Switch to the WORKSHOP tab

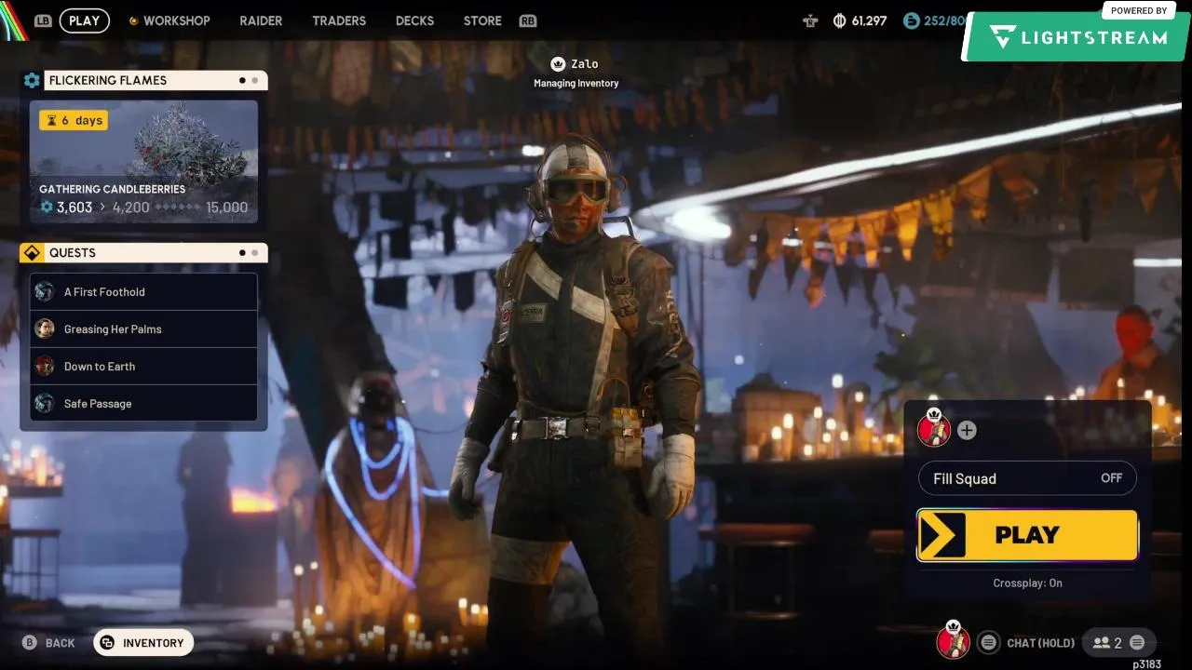tap(177, 20)
